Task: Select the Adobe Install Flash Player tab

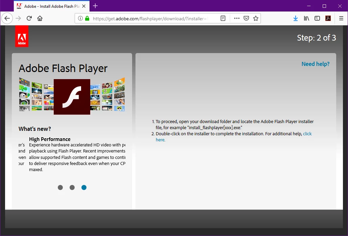Action: [x=52, y=6]
